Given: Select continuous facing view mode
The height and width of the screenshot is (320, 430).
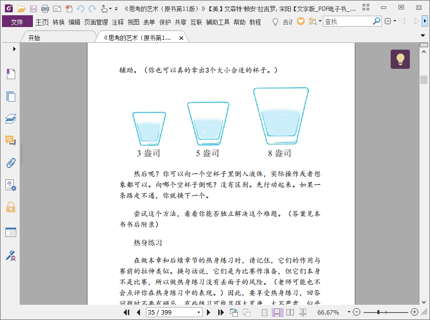Looking at the screenshot, I should pyautogui.click(x=303, y=312).
